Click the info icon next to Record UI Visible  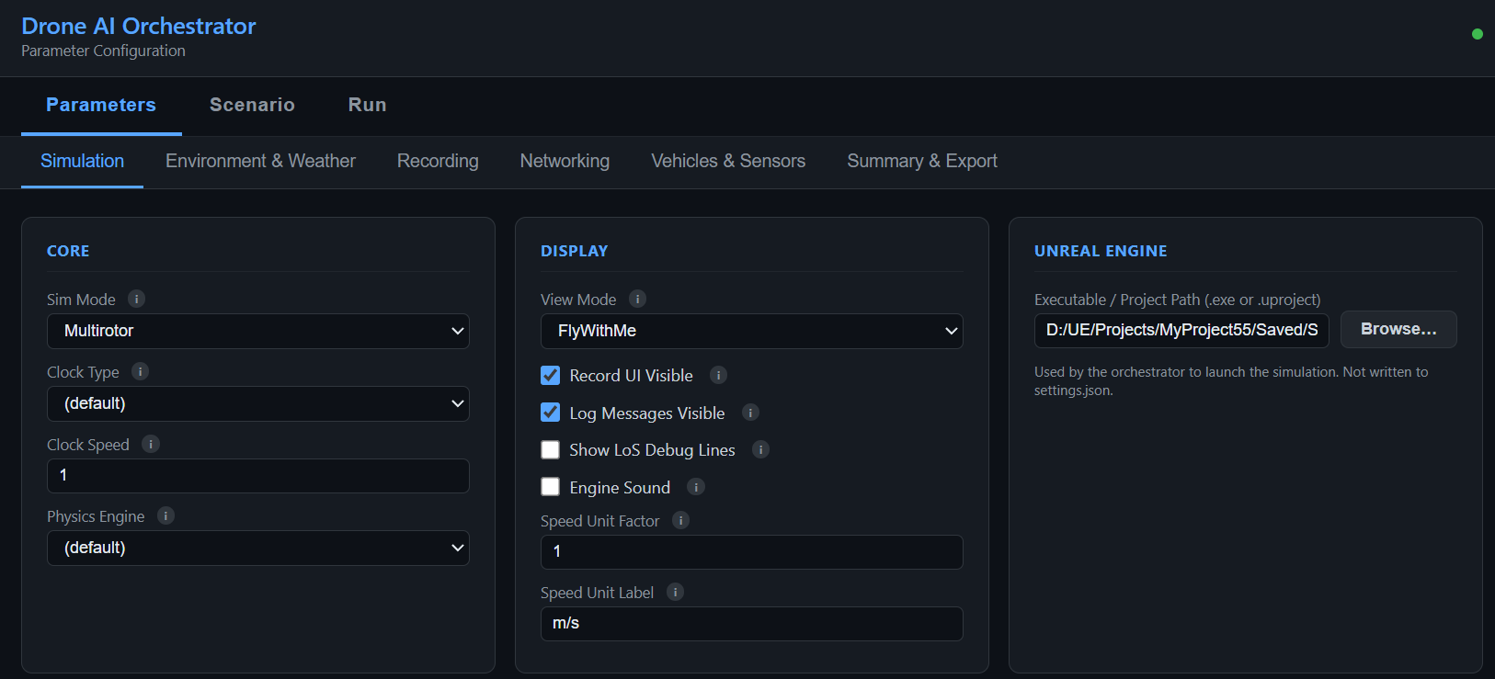718,375
